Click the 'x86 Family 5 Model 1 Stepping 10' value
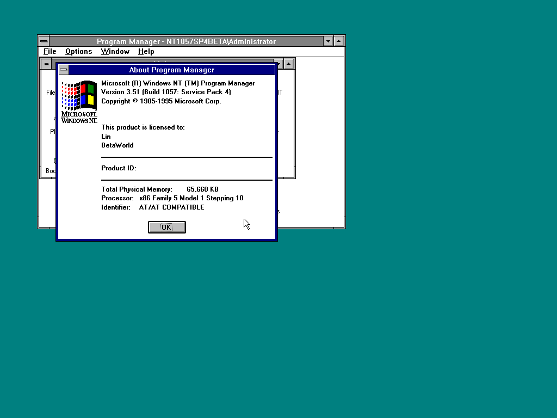This screenshot has height=418, width=557. click(x=191, y=198)
